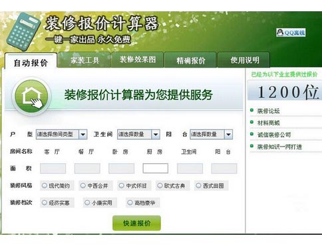Choose the 高档豪华 grade radio button
The width and height of the screenshot is (322, 246).
pyautogui.click(x=130, y=202)
